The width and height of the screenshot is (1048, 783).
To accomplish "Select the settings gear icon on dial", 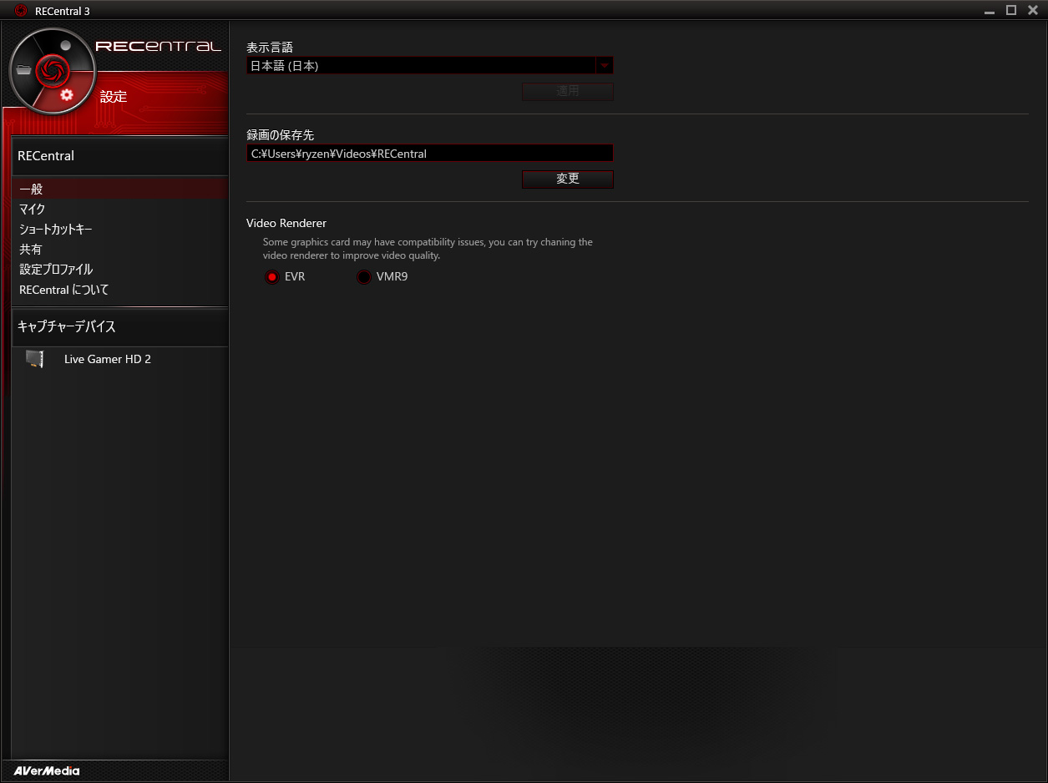I will (67, 94).
